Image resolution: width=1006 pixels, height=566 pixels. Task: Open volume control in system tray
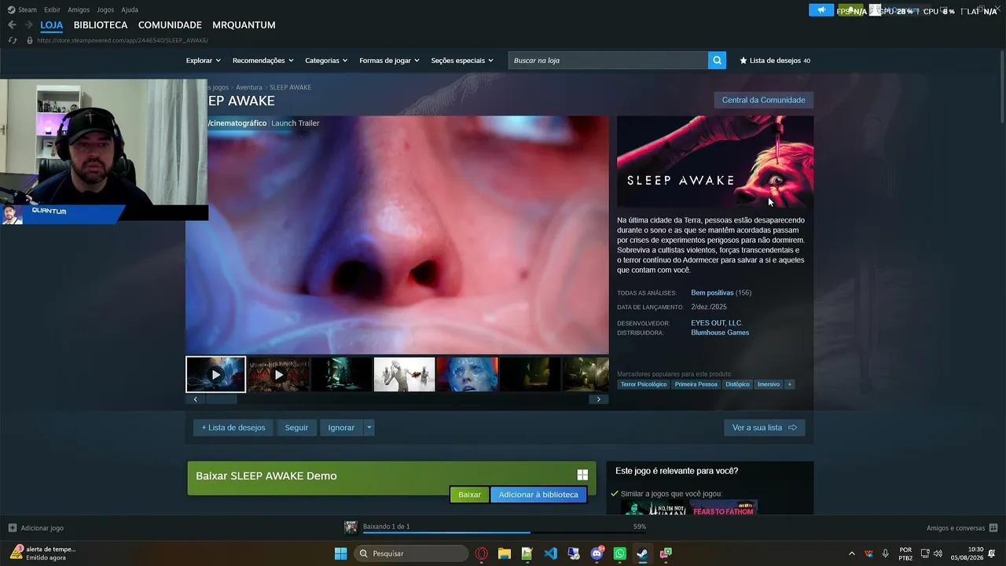tap(938, 553)
